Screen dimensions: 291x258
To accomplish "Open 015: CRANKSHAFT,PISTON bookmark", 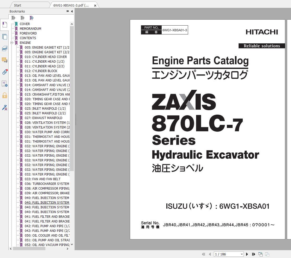I will tap(47, 95).
